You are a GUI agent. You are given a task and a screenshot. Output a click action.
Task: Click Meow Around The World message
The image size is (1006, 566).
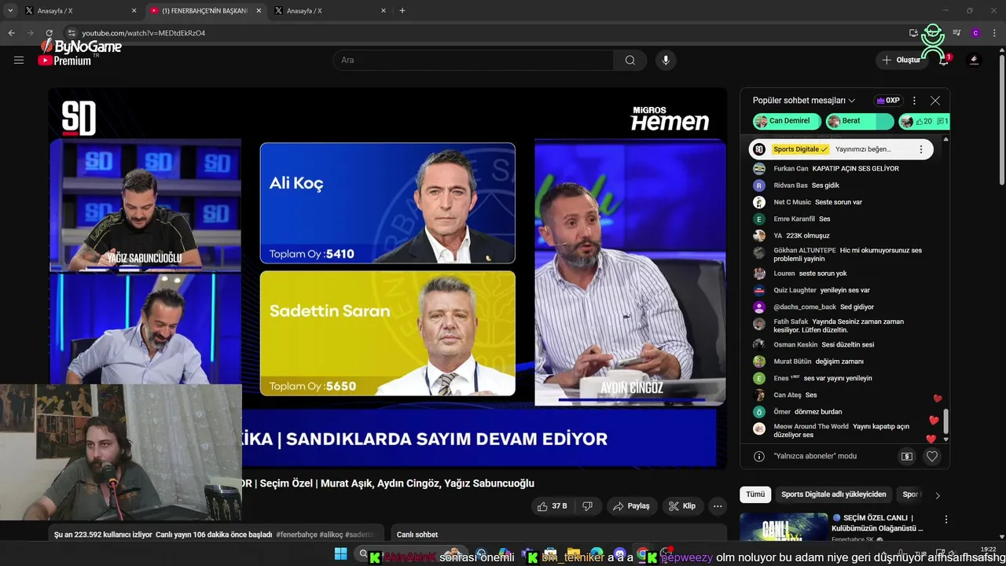pos(843,430)
